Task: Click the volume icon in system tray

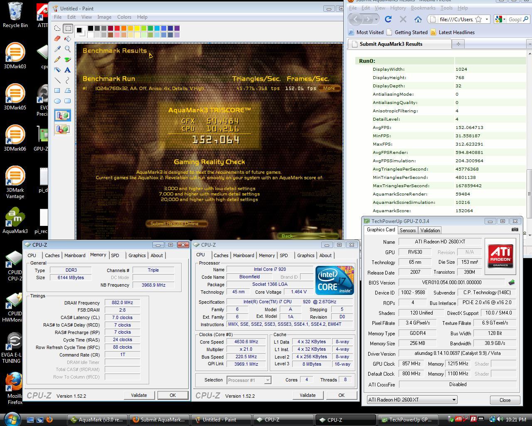Action: (x=499, y=419)
